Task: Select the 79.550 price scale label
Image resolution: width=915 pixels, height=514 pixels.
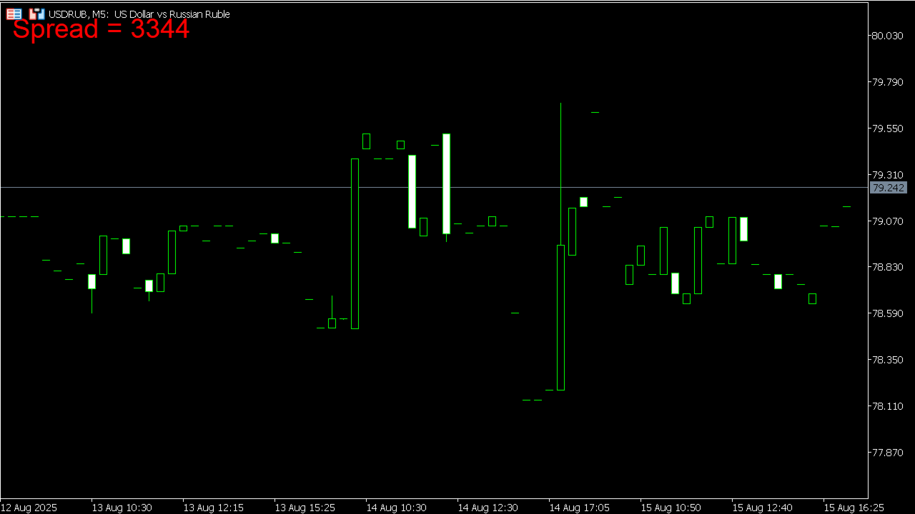Action: (x=888, y=128)
